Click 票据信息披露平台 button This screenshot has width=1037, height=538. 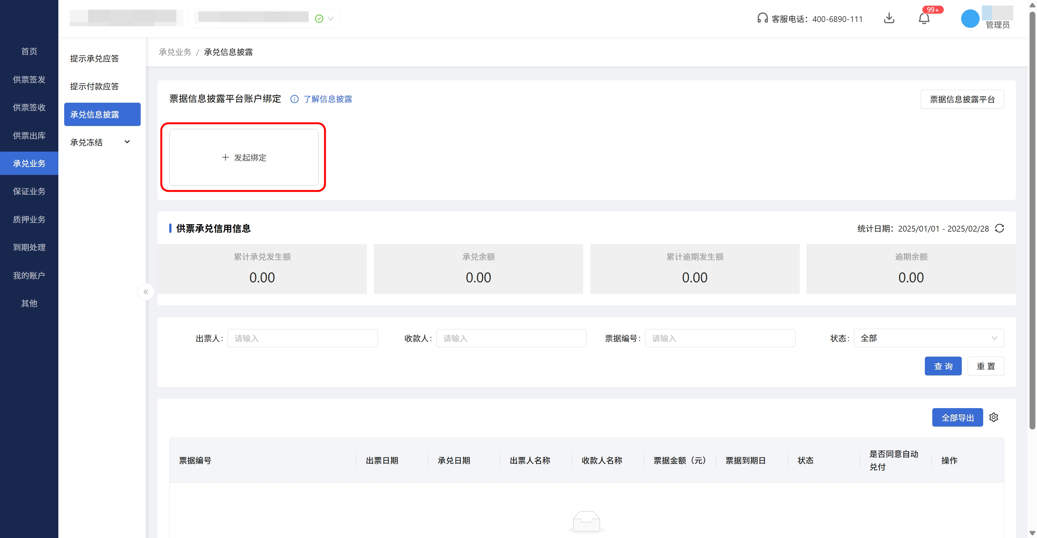pos(962,99)
